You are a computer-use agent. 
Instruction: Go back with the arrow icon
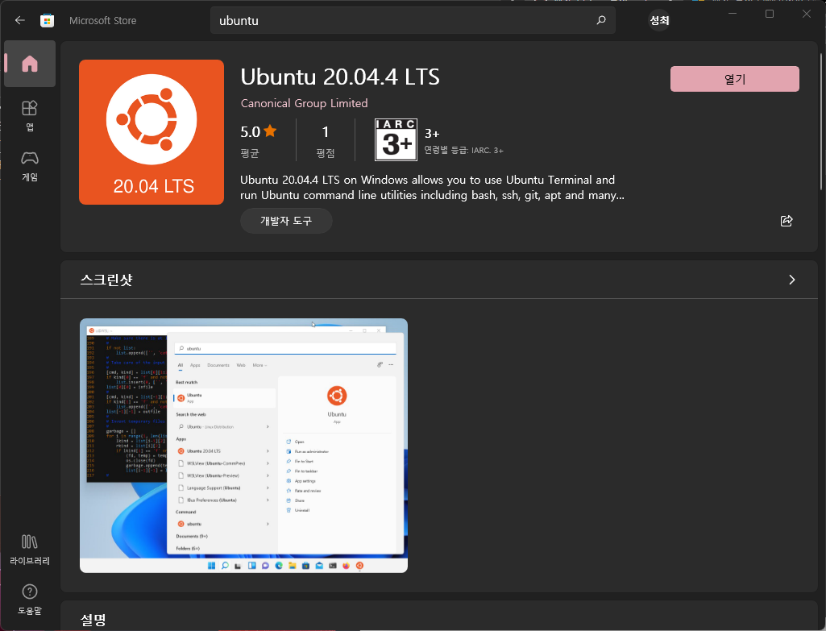point(20,20)
